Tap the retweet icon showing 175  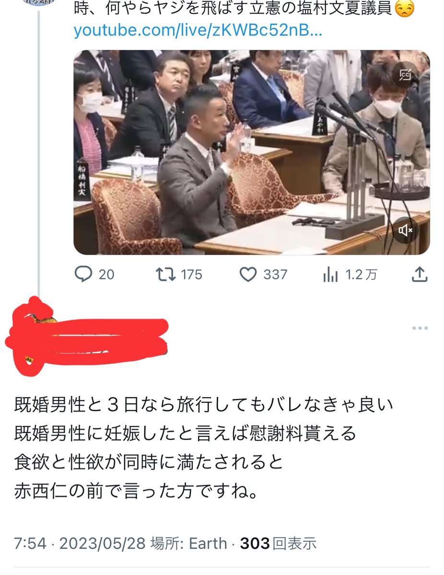[x=166, y=274]
